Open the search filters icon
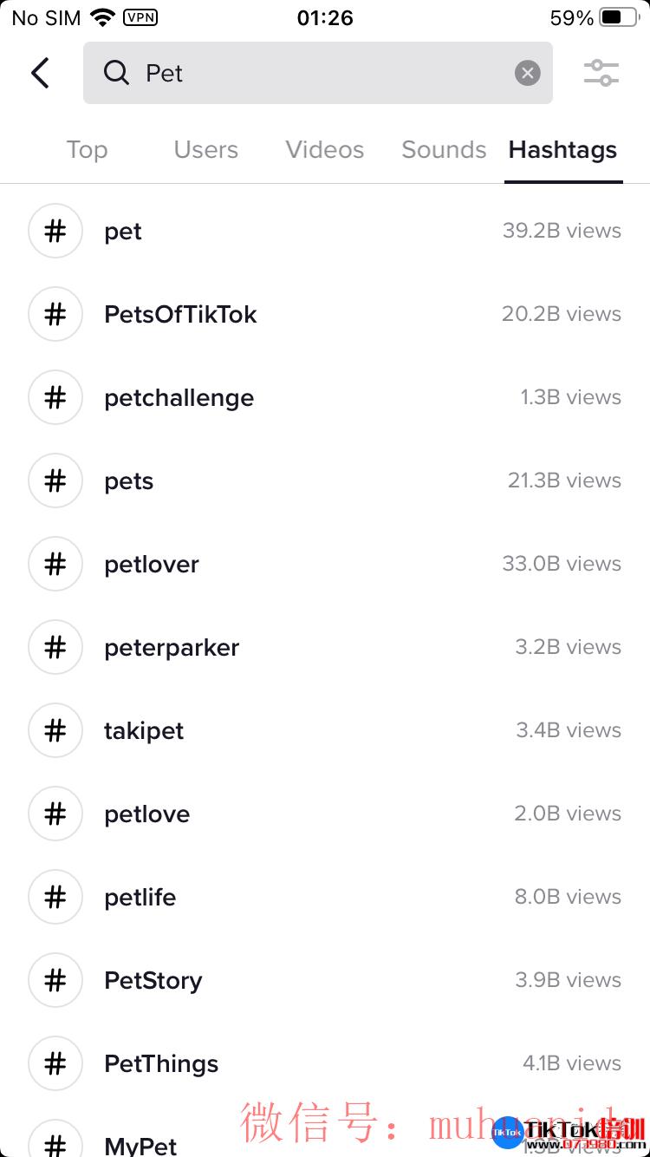Image resolution: width=650 pixels, height=1157 pixels. coord(601,73)
